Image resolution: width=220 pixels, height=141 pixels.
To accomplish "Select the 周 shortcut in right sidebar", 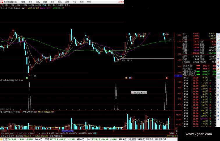I will click(218, 102).
